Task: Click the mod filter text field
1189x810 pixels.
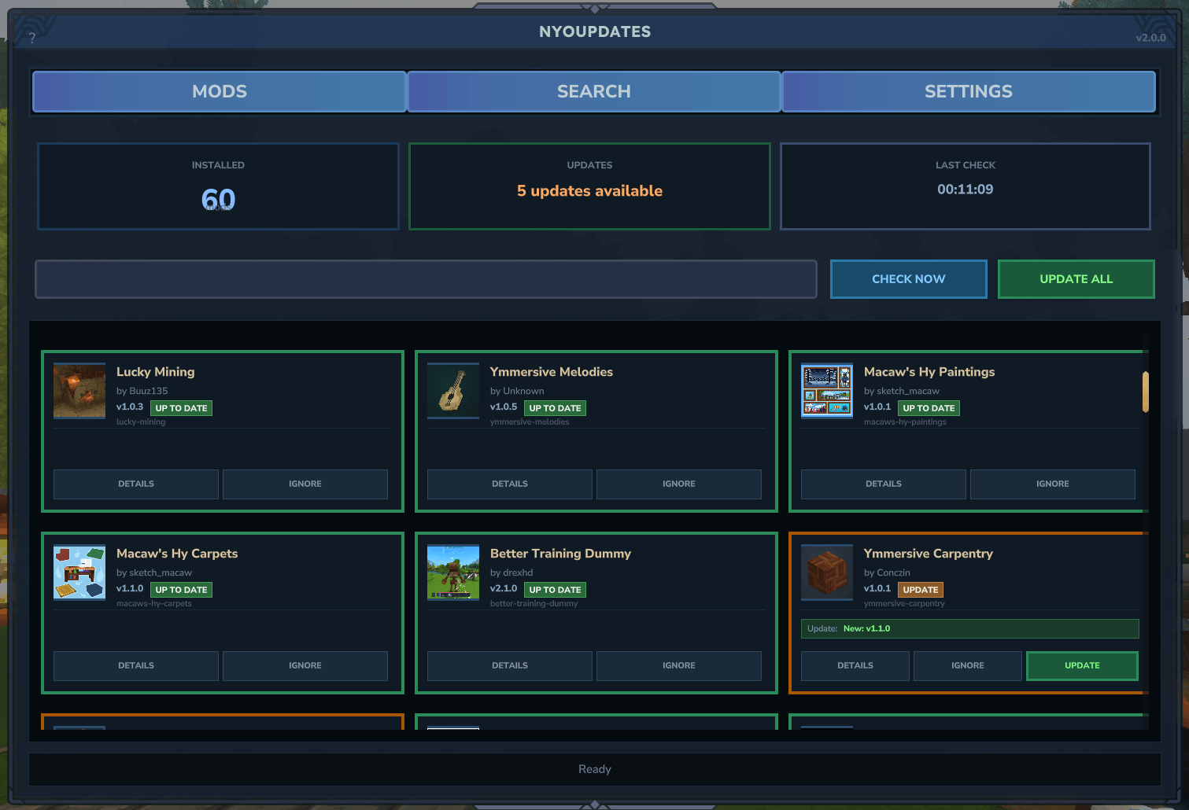Action: point(426,279)
